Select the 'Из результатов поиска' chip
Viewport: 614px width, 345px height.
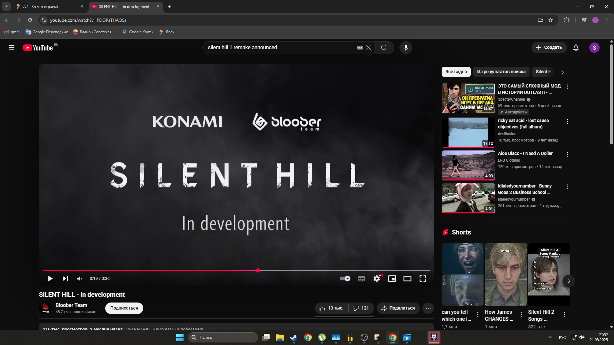tap(501, 72)
